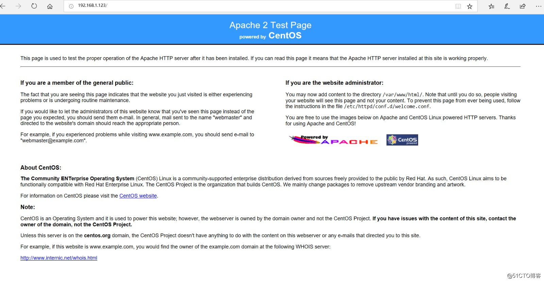
Task: Click the /etc/httpd/conf.d/welcome.conf path text
Action: [387, 106]
